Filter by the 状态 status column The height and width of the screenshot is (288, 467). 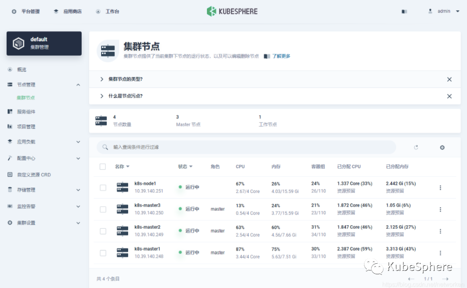coord(185,167)
